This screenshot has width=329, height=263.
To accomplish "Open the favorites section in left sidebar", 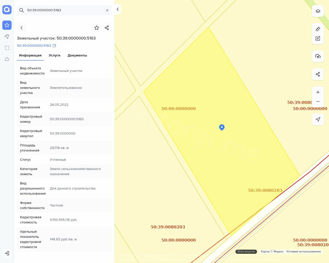I will pos(7,25).
